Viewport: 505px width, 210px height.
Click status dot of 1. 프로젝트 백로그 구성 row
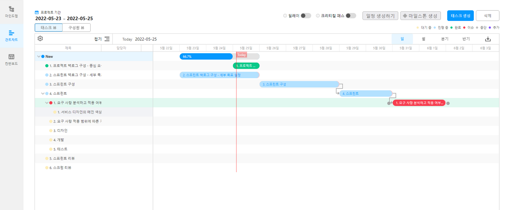pyautogui.click(x=47, y=66)
